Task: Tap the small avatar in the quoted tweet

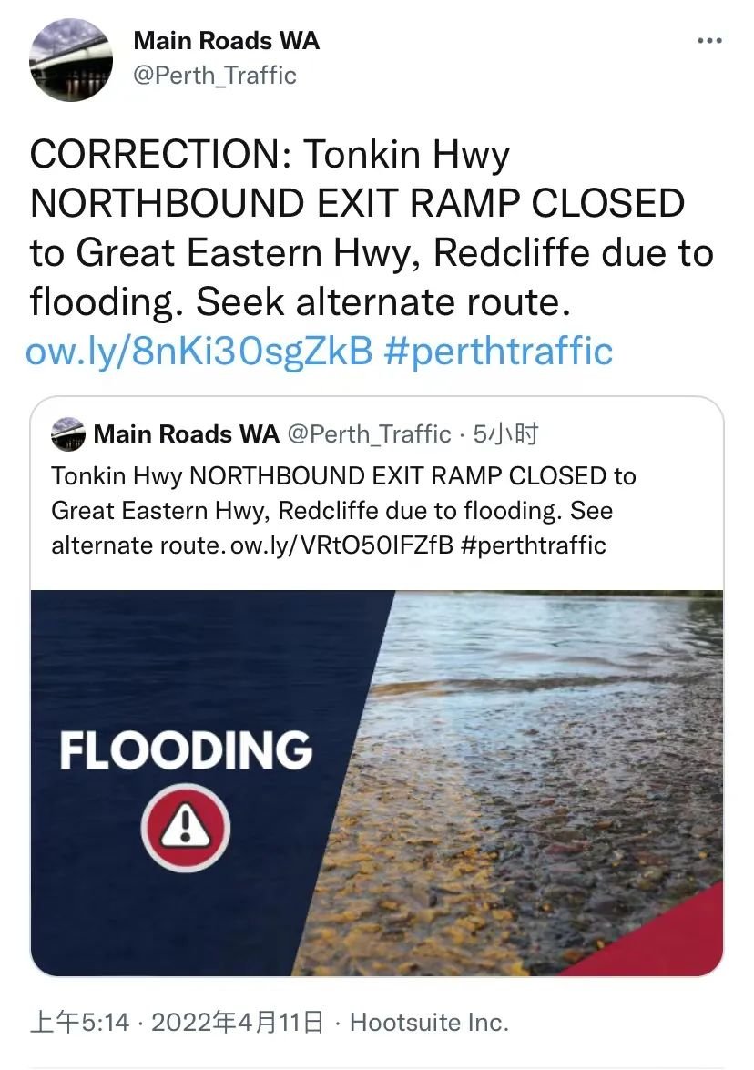Action: pyautogui.click(x=68, y=434)
